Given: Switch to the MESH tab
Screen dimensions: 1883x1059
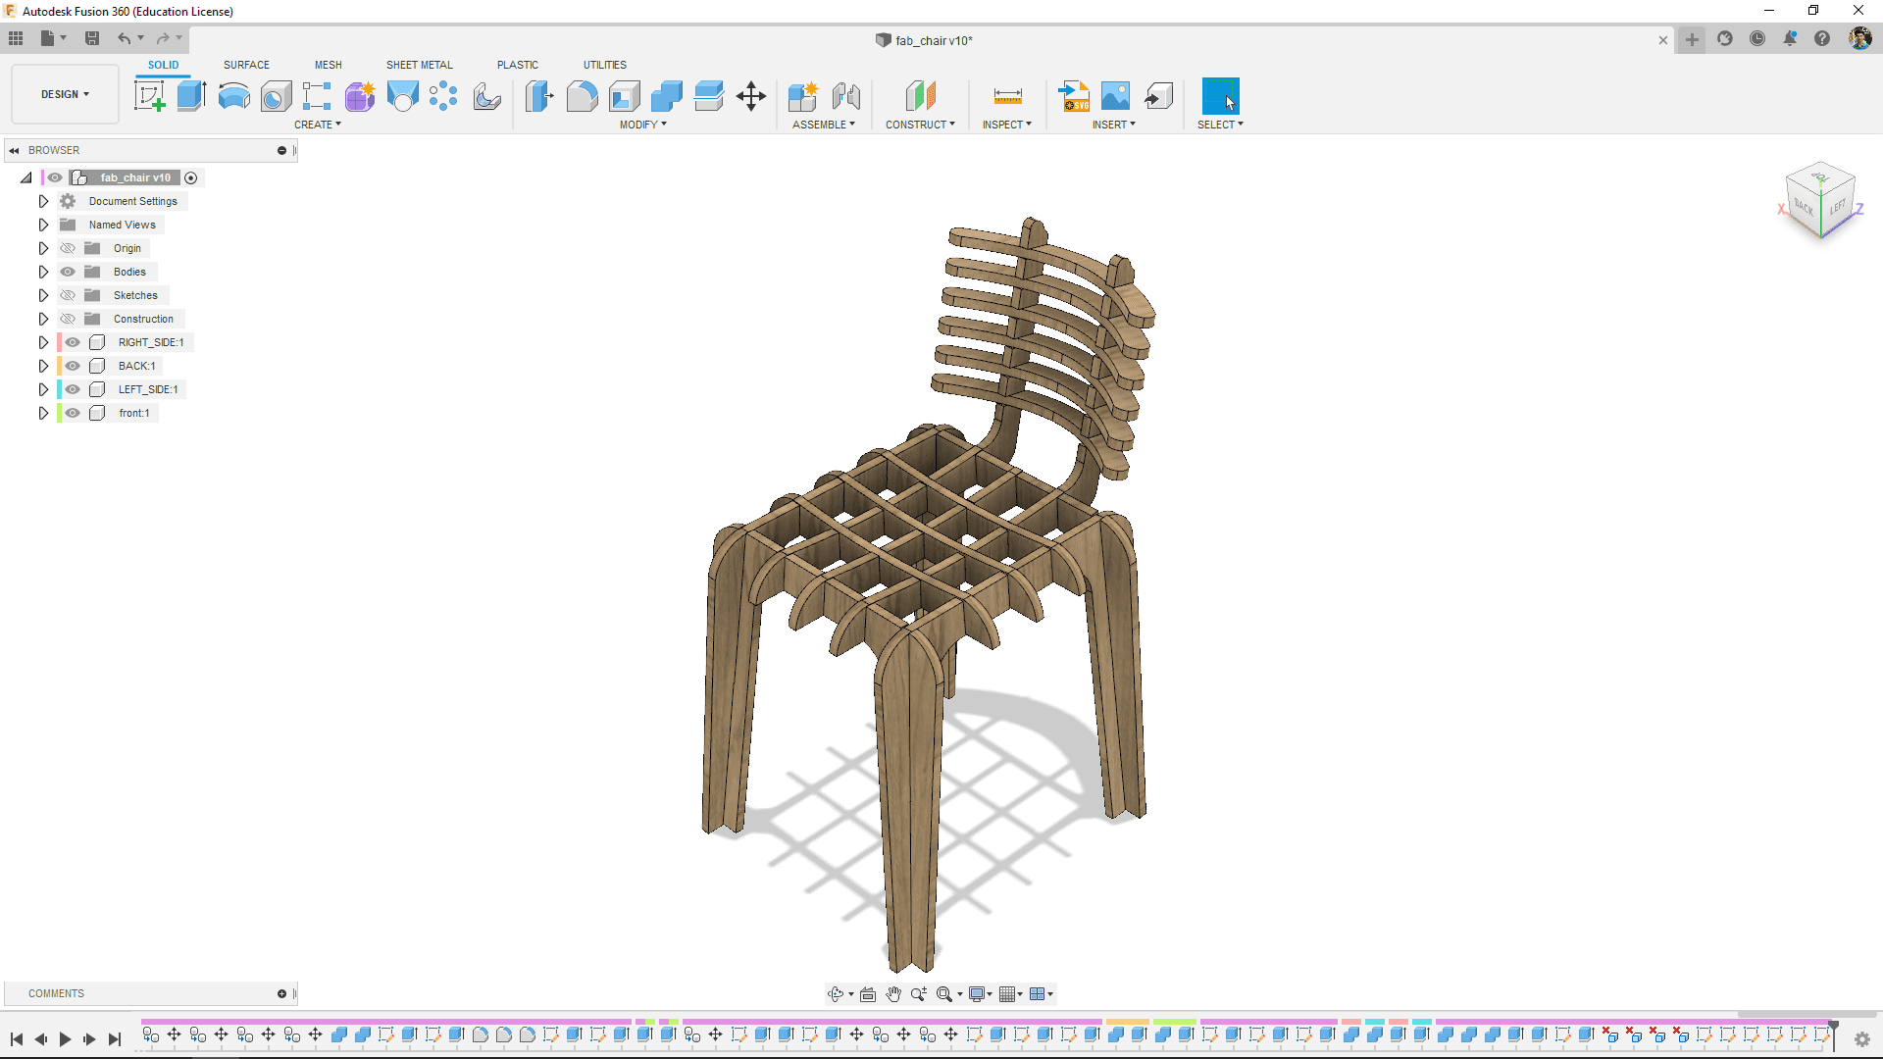Looking at the screenshot, I should coord(329,65).
